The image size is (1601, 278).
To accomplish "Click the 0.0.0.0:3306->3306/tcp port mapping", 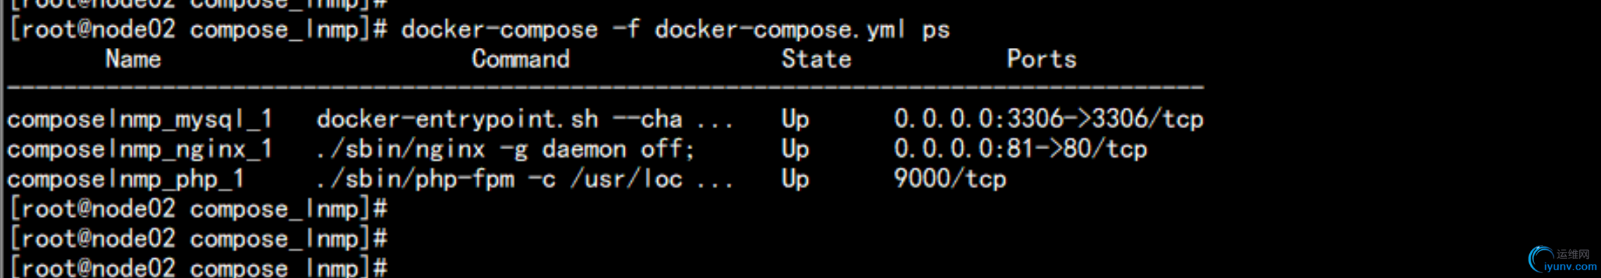I will click(1049, 120).
